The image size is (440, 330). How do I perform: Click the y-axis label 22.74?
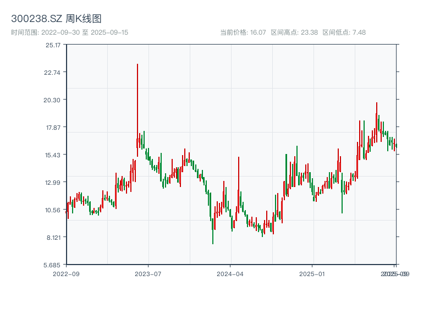pyautogui.click(x=52, y=73)
